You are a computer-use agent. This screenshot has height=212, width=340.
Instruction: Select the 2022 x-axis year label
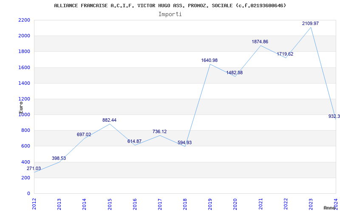click(x=286, y=204)
